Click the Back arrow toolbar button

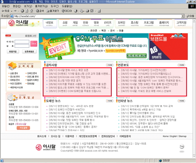pyautogui.click(x=5, y=11)
